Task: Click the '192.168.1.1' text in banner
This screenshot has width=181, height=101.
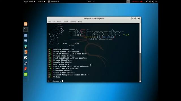Action: 108,37
